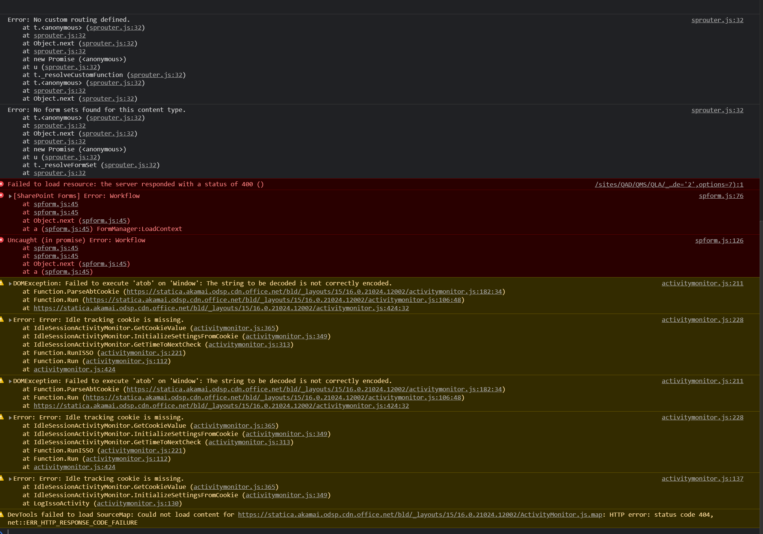Viewport: 763px width, 534px height.
Task: Open the /sites/QAD/QMS/QLA resource link
Action: coord(669,184)
